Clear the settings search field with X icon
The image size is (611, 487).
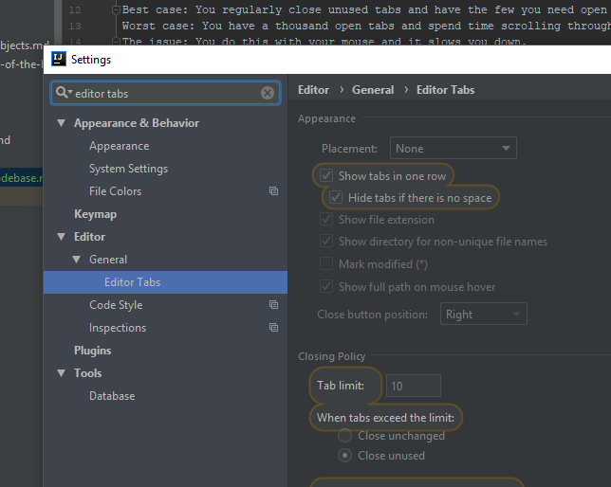[x=268, y=93]
